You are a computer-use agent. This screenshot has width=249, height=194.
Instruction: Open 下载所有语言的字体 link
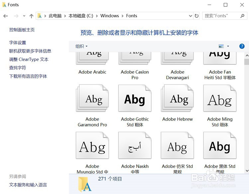tap(28, 76)
